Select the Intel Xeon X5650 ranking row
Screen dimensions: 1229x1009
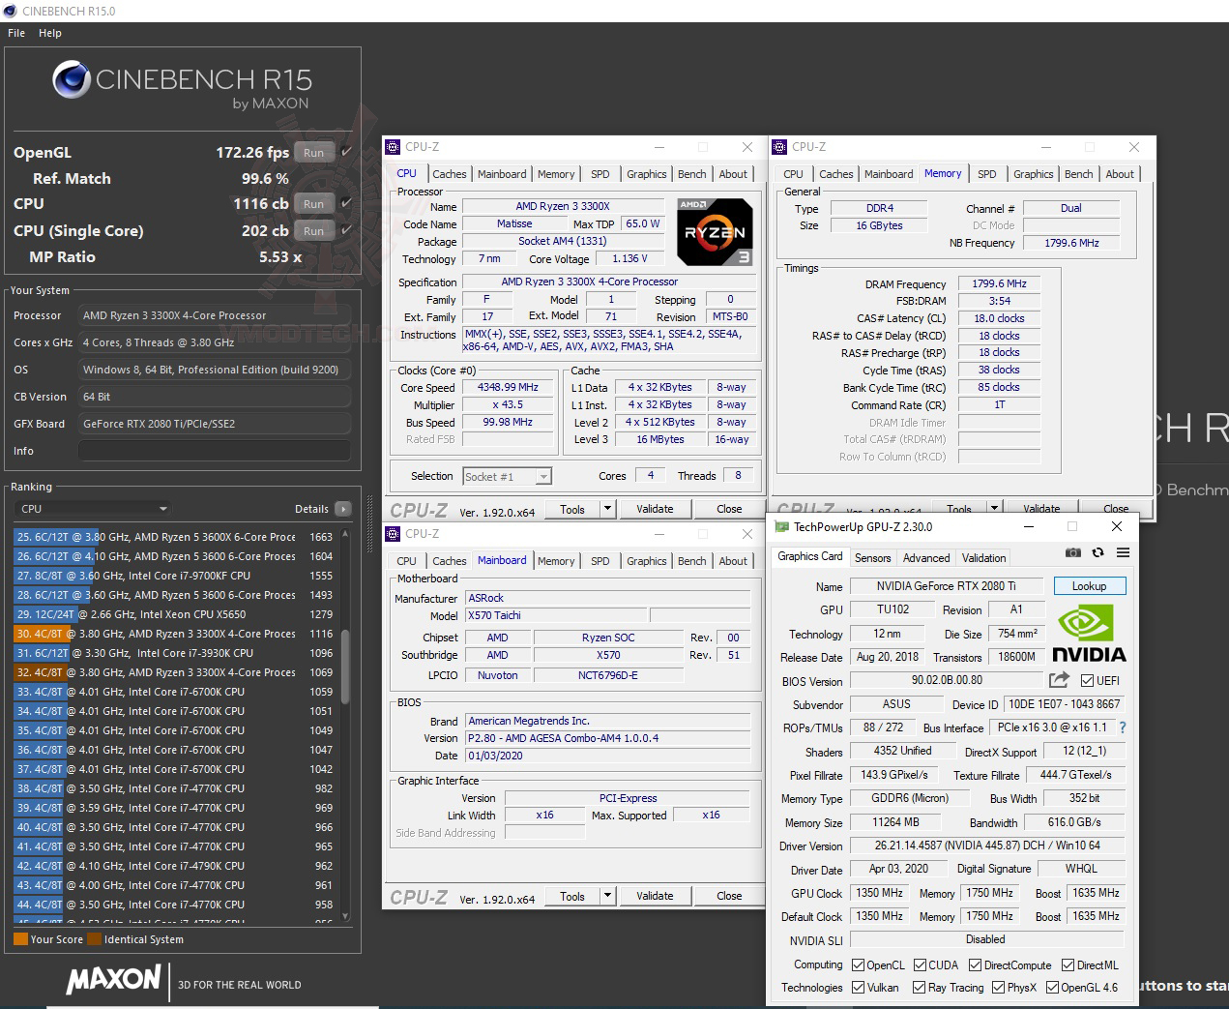[174, 614]
